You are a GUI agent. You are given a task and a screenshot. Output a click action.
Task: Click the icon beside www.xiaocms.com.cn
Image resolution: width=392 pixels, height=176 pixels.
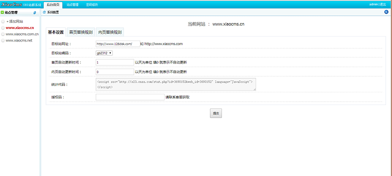click(3, 34)
